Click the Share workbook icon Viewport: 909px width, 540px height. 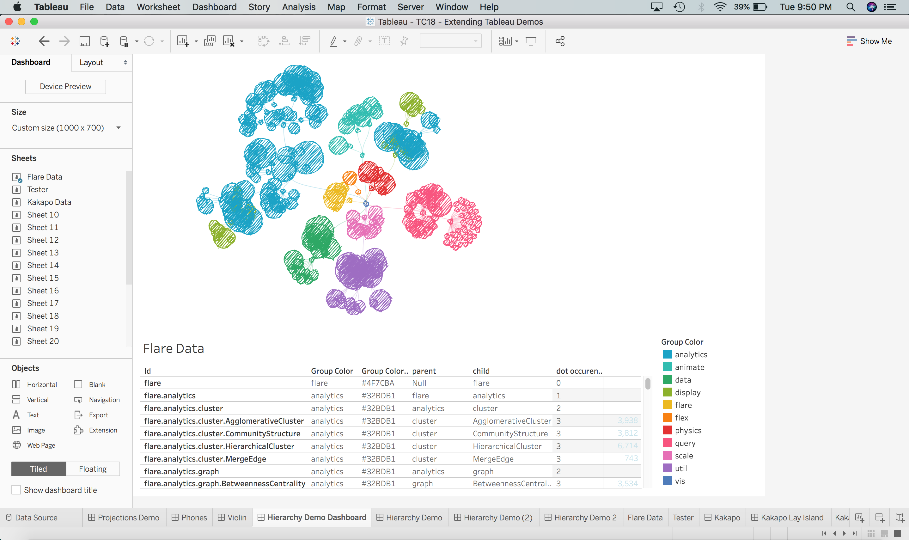560,41
